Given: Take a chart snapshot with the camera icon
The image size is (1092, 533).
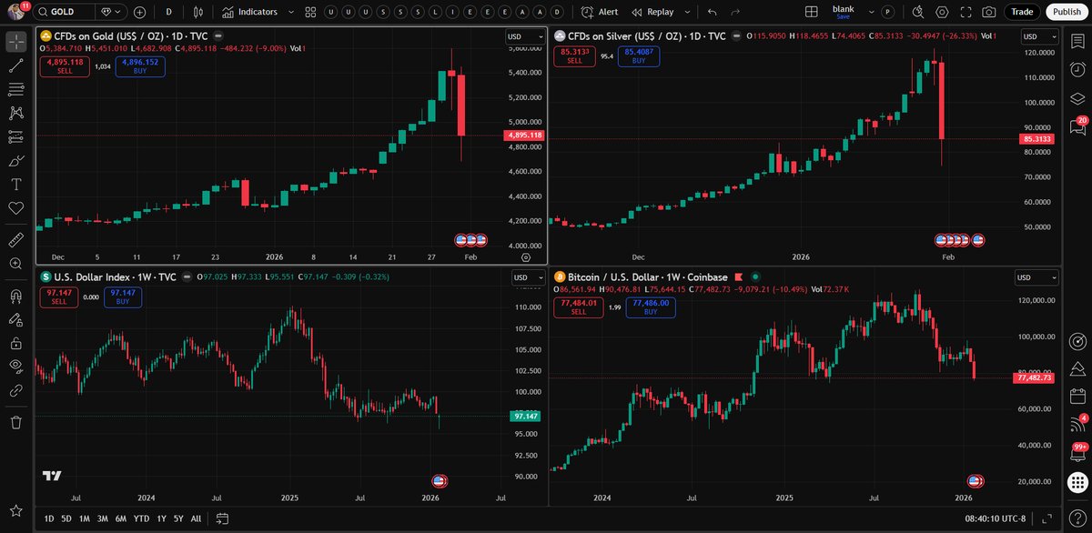Looking at the screenshot, I should click(988, 12).
